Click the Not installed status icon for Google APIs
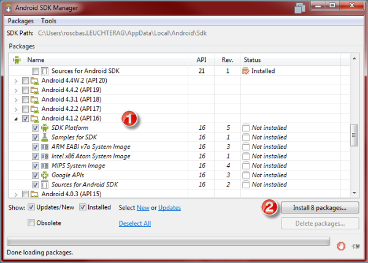Screen dimensions: 368x263 [246, 175]
